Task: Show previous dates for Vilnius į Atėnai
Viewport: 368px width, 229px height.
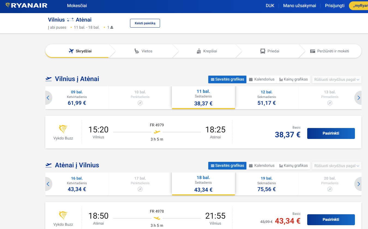Action: click(48, 98)
